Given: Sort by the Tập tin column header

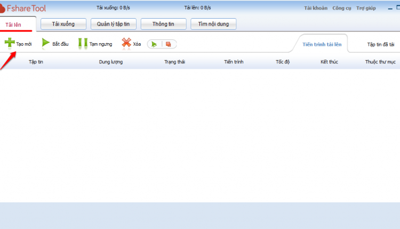Looking at the screenshot, I should click(x=36, y=62).
